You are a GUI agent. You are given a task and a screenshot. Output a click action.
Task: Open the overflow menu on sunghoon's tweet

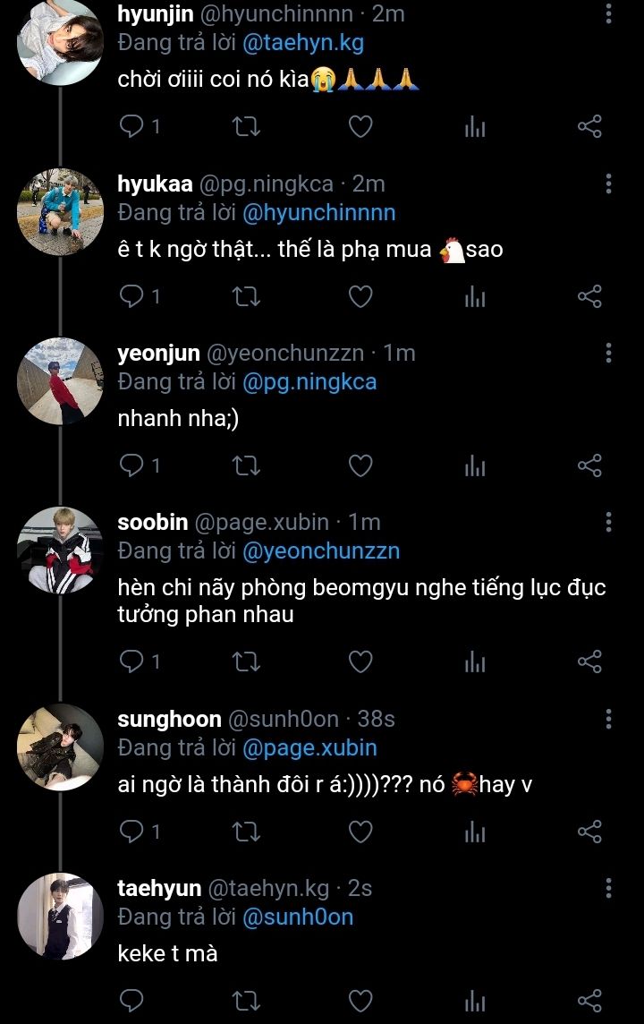pyautogui.click(x=608, y=719)
